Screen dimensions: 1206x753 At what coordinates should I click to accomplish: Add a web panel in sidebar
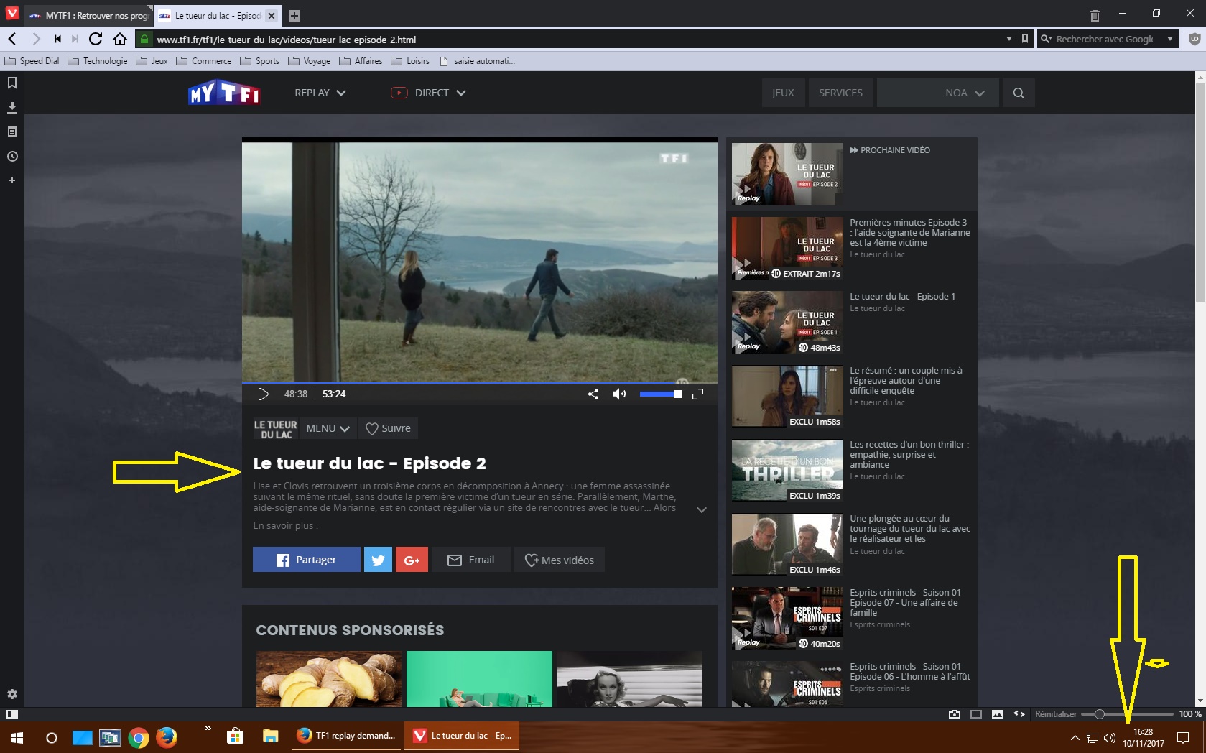tap(12, 180)
